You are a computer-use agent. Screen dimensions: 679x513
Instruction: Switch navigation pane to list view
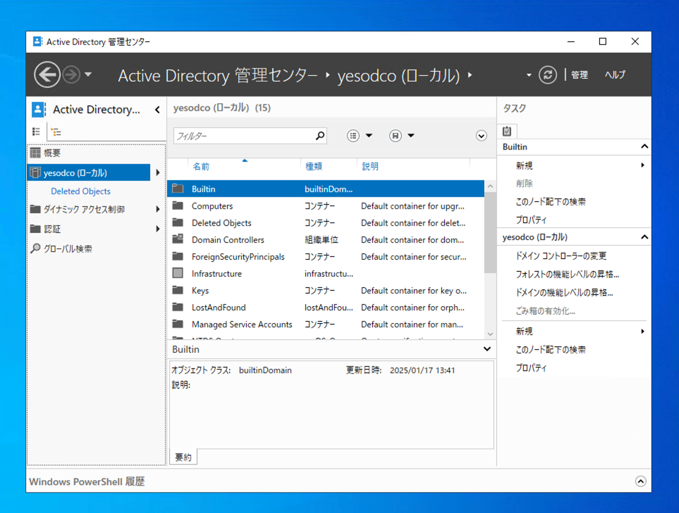tap(36, 132)
